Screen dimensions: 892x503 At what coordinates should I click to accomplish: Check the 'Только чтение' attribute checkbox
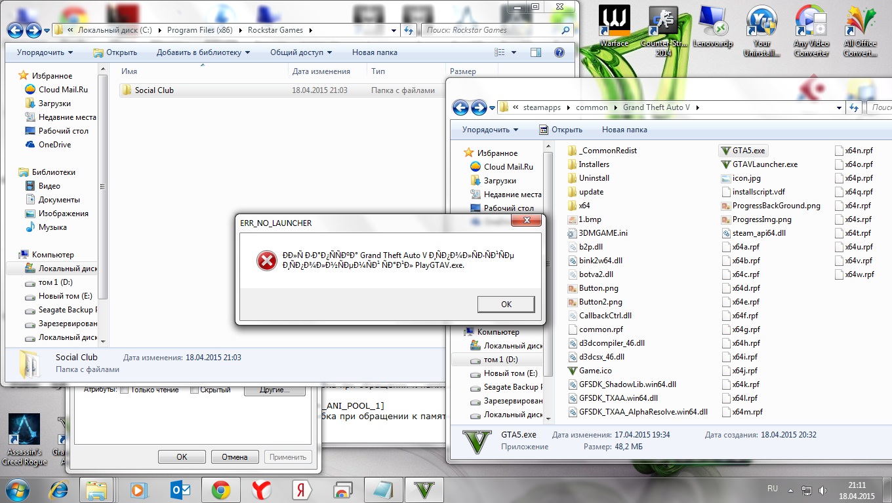125,390
